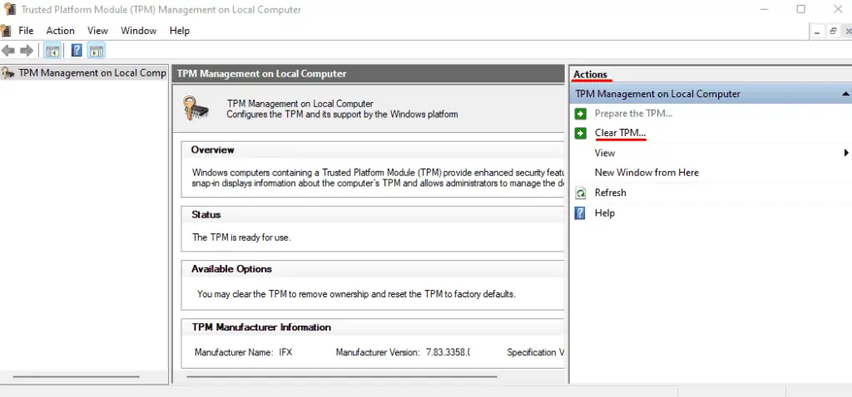
Task: Open the File menu
Action: point(26,31)
